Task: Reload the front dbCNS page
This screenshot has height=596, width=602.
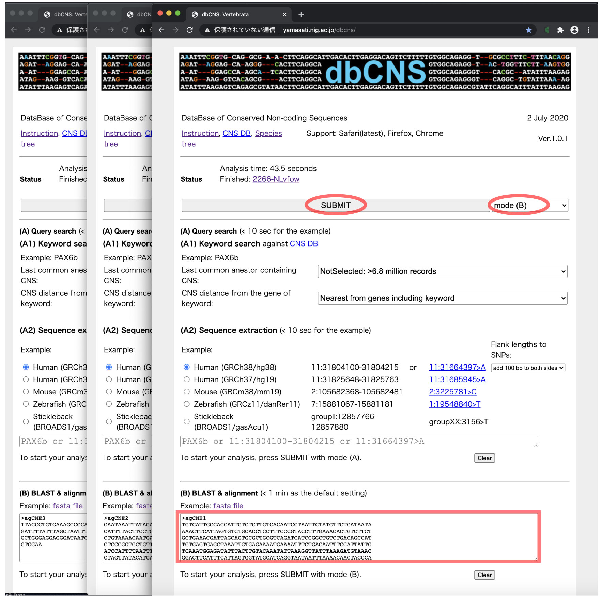Action: pyautogui.click(x=190, y=30)
